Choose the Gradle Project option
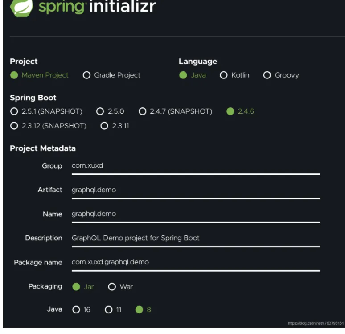This screenshot has height=334, width=345. tap(87, 75)
